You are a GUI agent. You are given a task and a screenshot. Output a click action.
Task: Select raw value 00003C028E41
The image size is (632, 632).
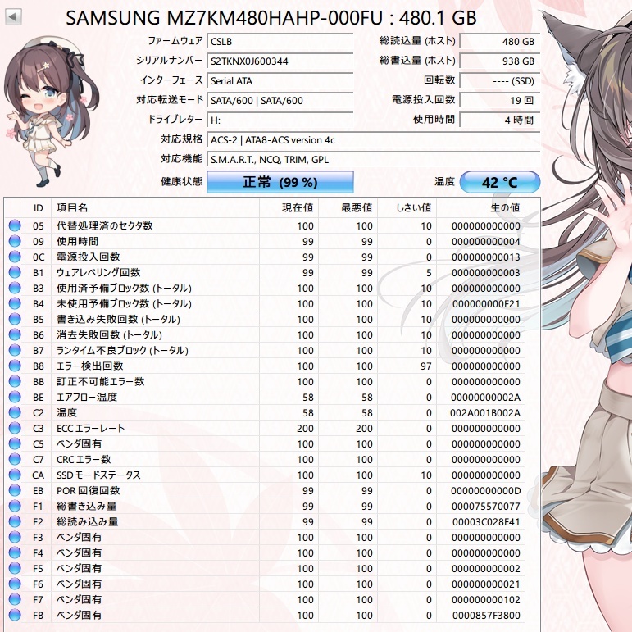point(486,522)
